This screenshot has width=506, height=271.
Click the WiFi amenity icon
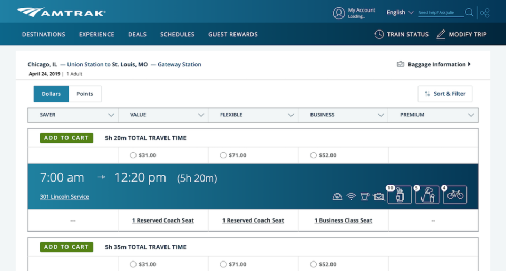[x=351, y=196]
